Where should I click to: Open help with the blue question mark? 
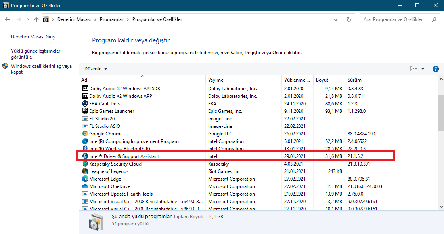point(435,69)
